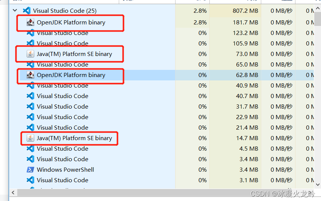Click the 62.8 MB memory value
Screen dimensions: 321x201
pyautogui.click(x=247, y=75)
